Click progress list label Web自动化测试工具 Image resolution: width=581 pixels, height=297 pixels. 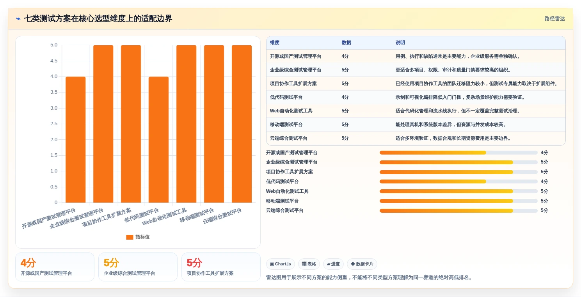coord(287,191)
